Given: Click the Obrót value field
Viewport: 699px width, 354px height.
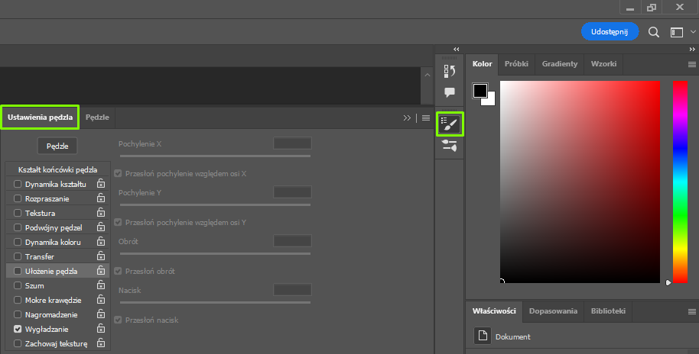Looking at the screenshot, I should 292,240.
